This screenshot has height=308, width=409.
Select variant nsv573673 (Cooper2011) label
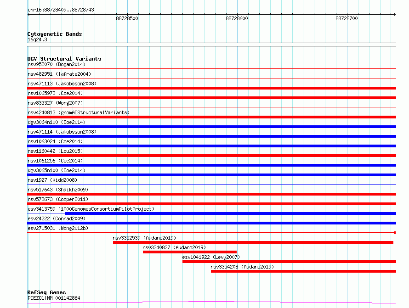(x=58, y=199)
